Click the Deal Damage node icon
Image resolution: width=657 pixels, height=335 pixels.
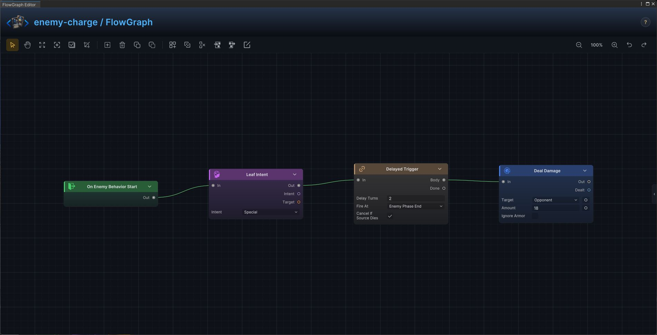point(507,171)
